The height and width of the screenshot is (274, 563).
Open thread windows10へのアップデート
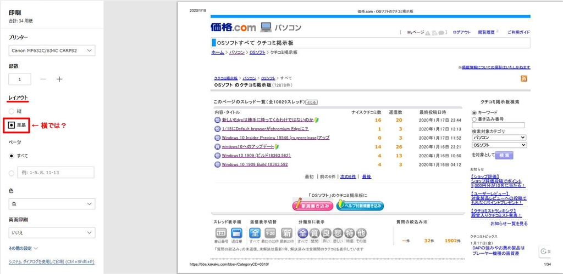[x=248, y=147]
